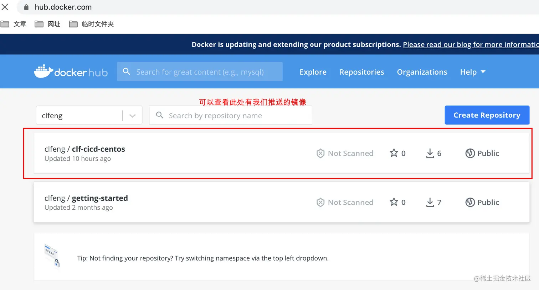This screenshot has width=539, height=290.
Task: Click 'Not Scanned' label for clf-cicd-centos
Action: tap(350, 153)
